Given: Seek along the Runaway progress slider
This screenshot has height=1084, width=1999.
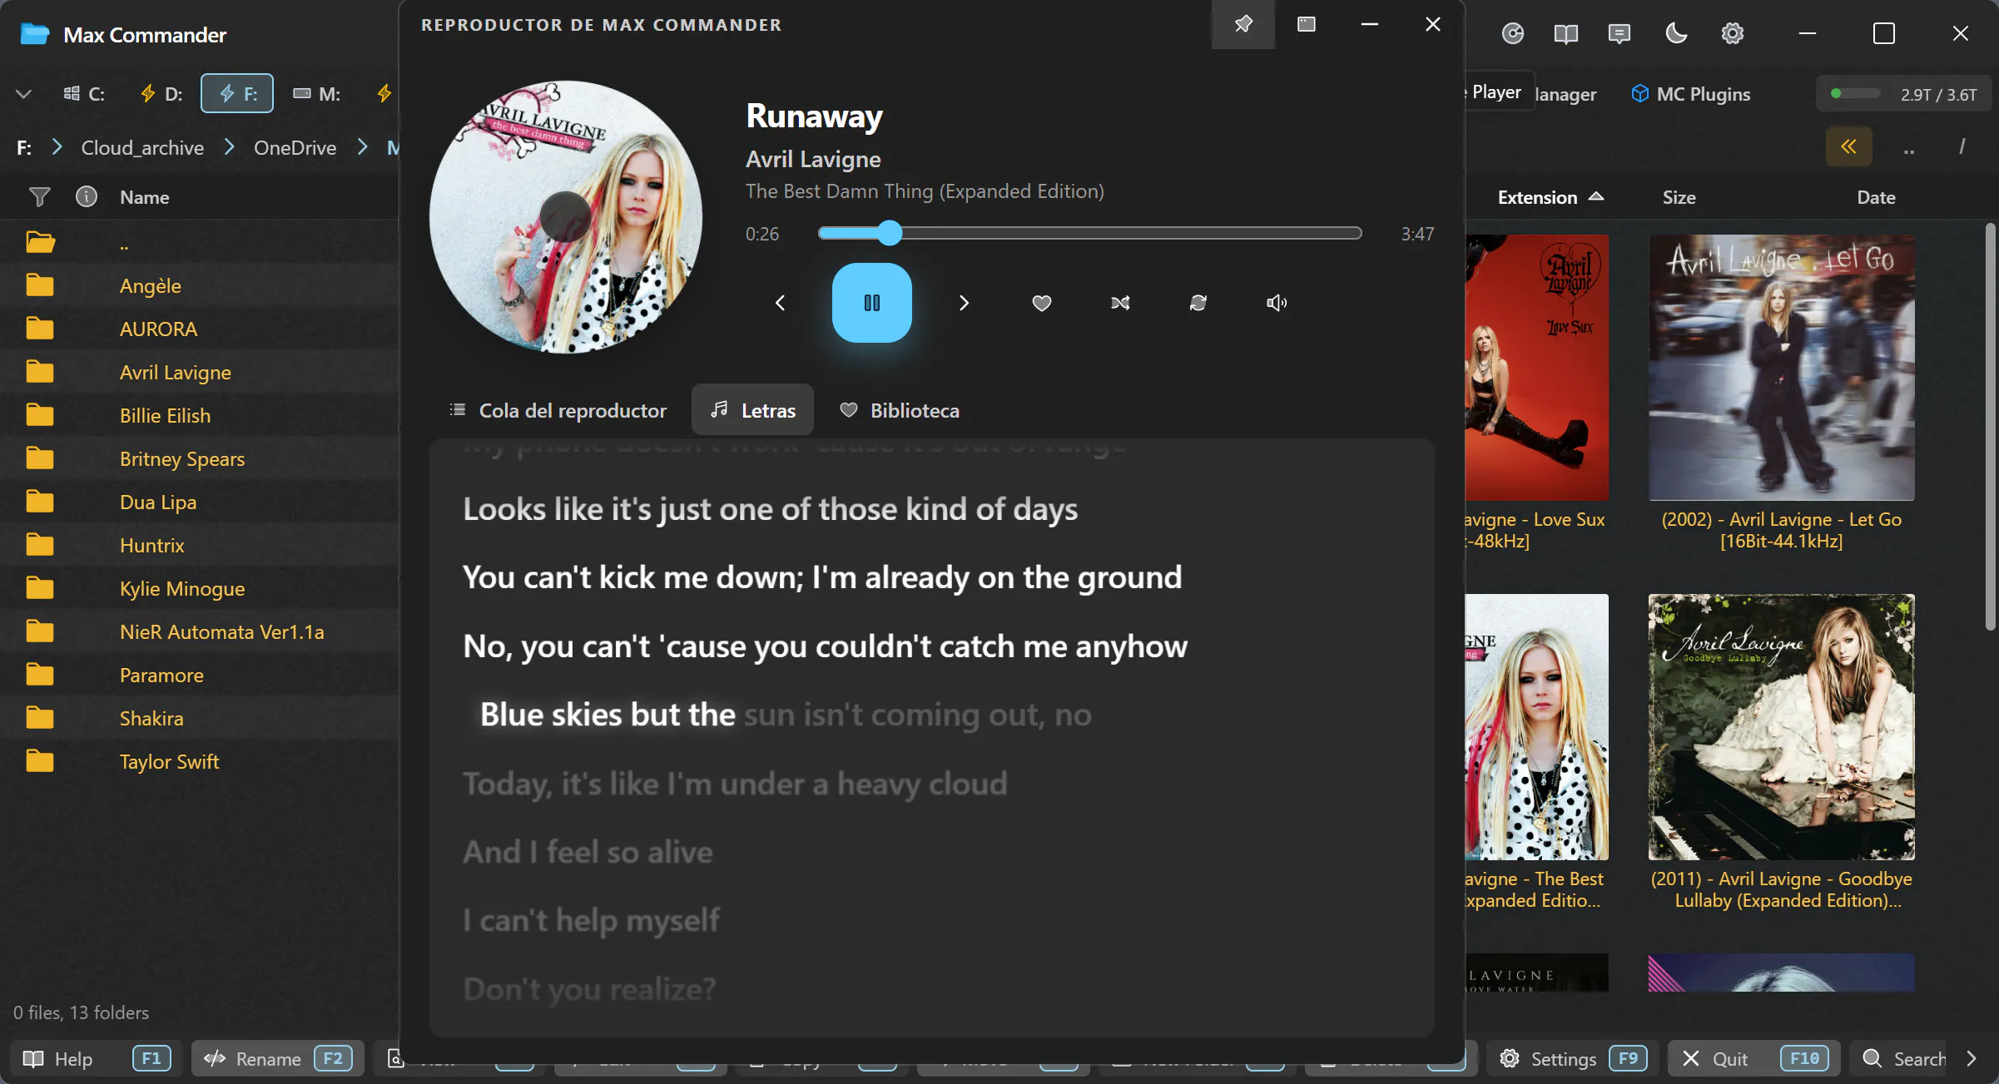Looking at the screenshot, I should (x=1089, y=233).
